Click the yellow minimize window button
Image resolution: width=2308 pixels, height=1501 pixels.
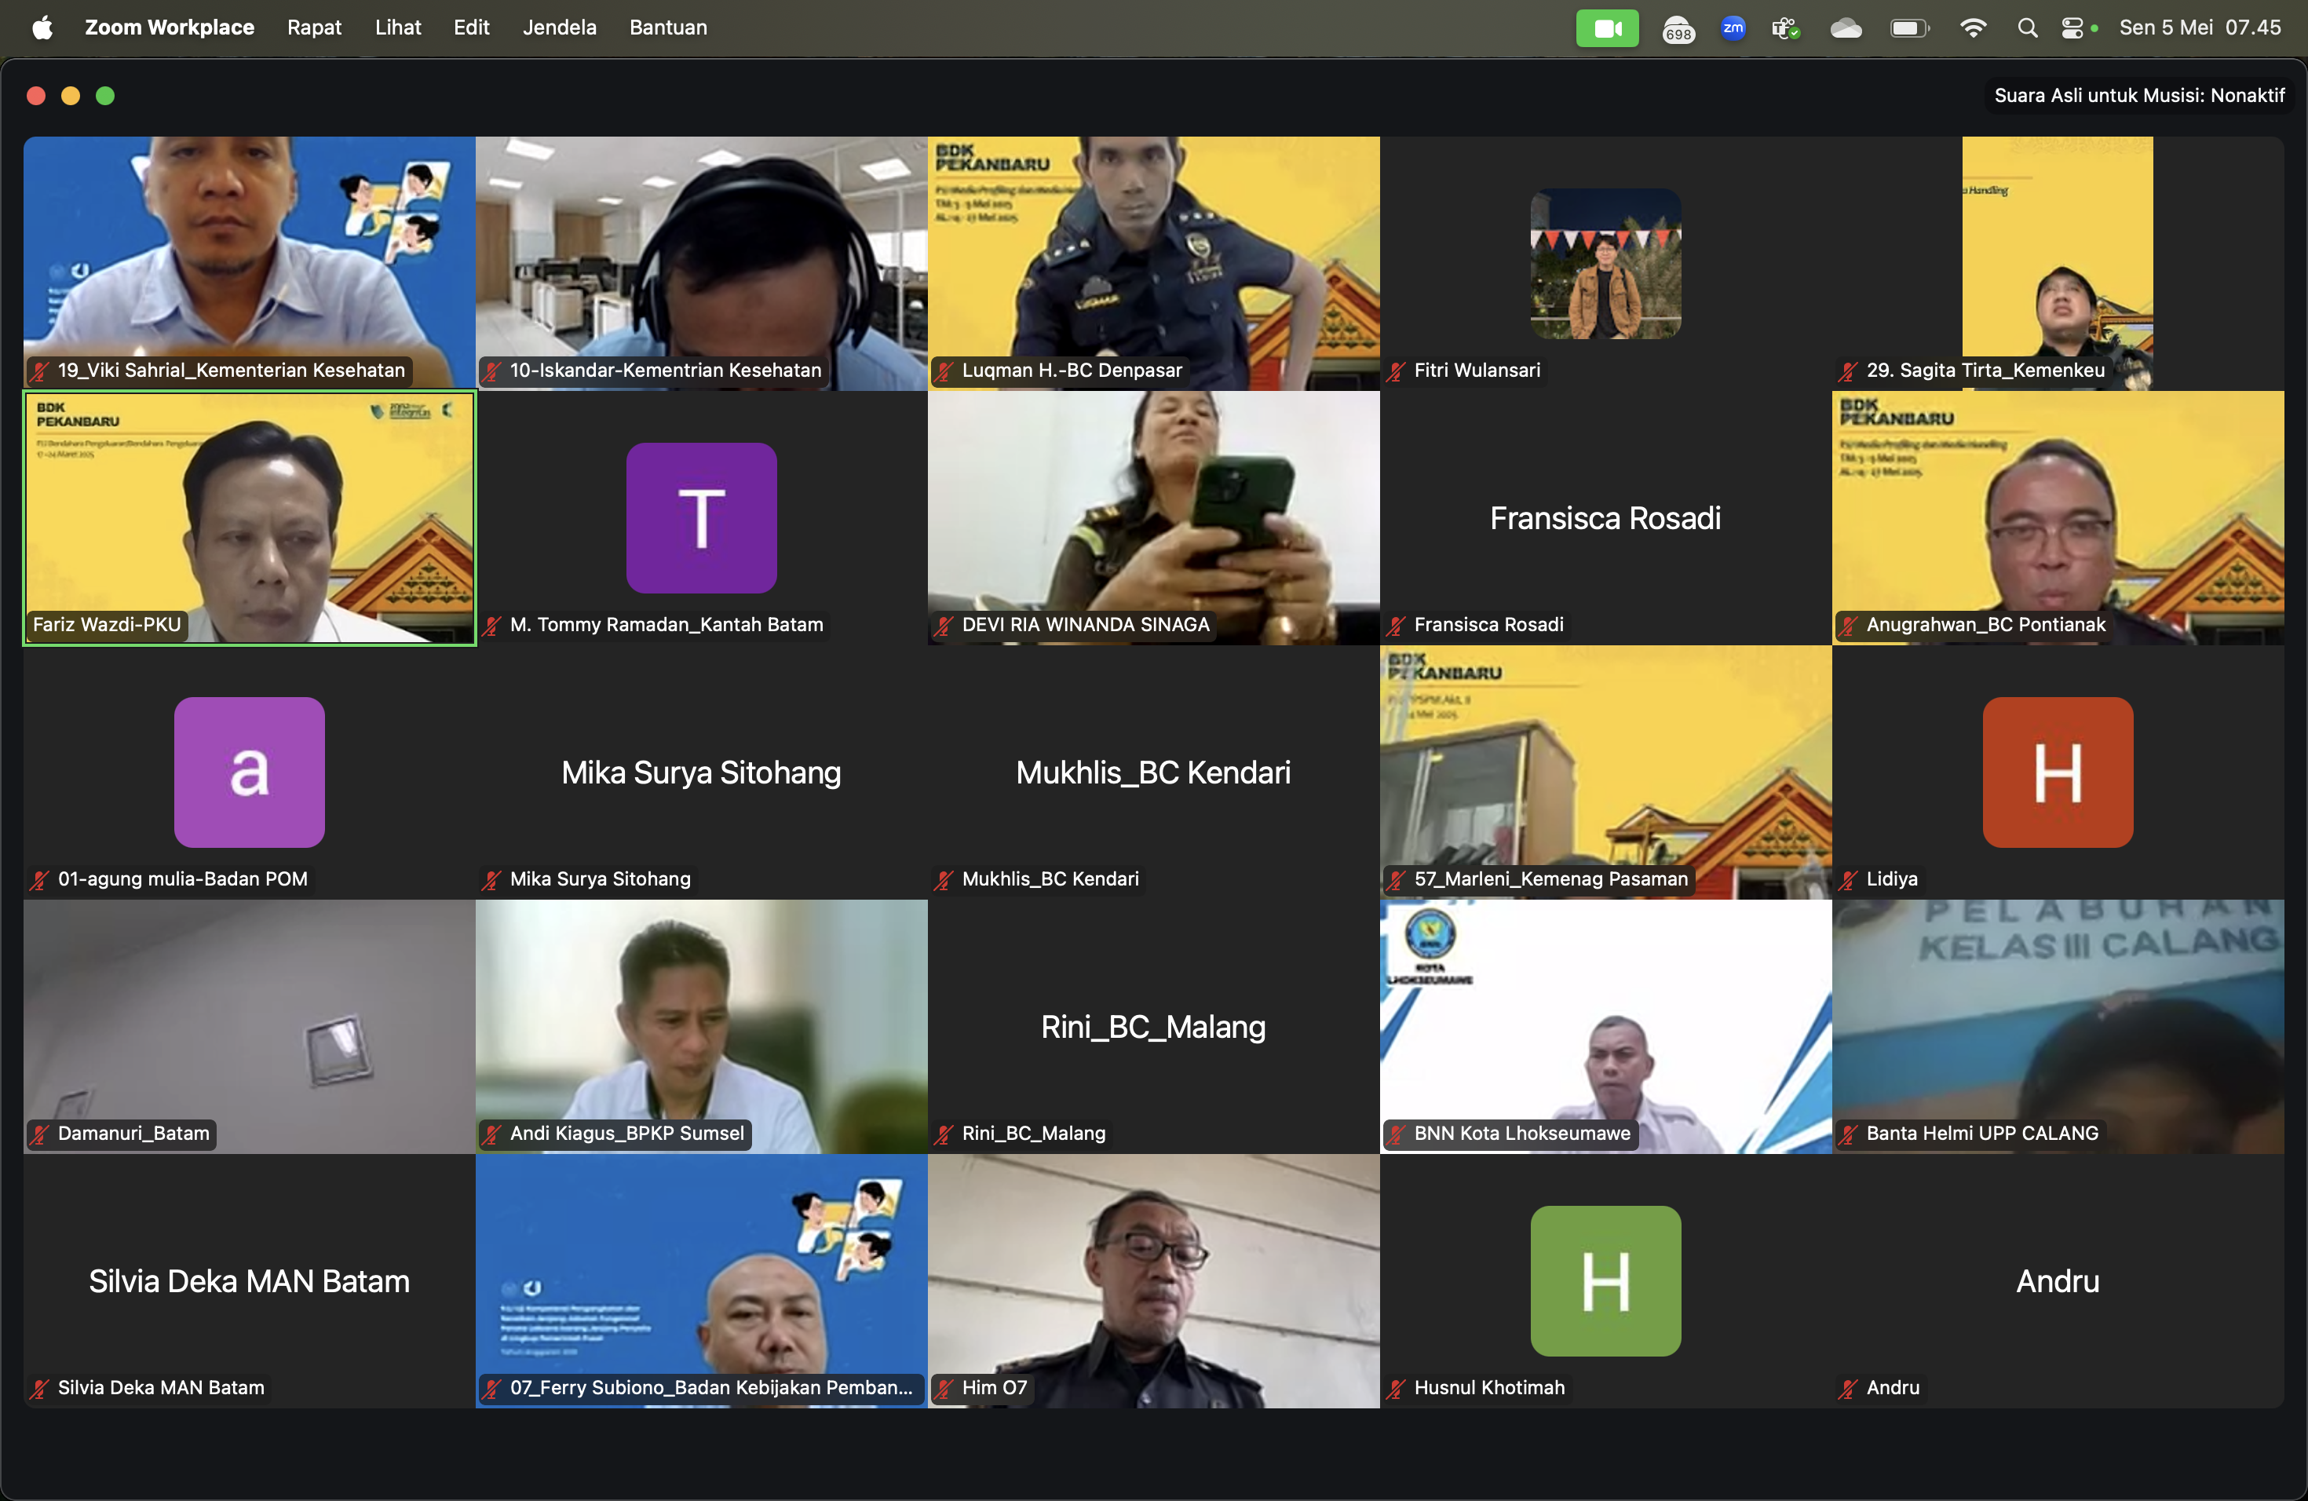coord(71,95)
